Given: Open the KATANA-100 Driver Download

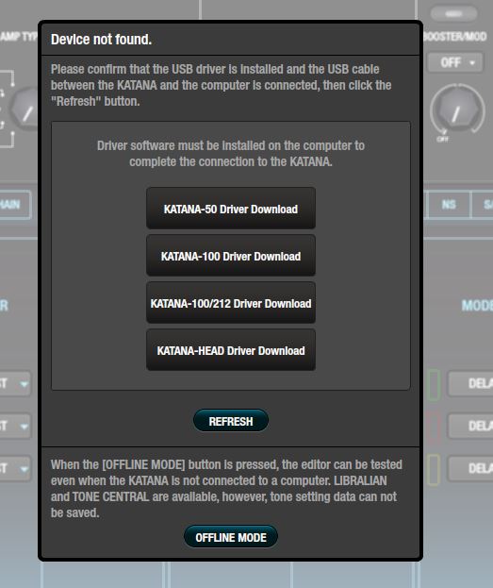Looking at the screenshot, I should click(231, 256).
